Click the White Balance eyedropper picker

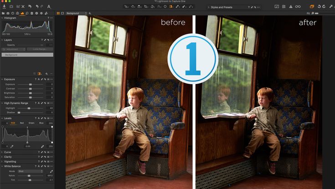(51, 171)
